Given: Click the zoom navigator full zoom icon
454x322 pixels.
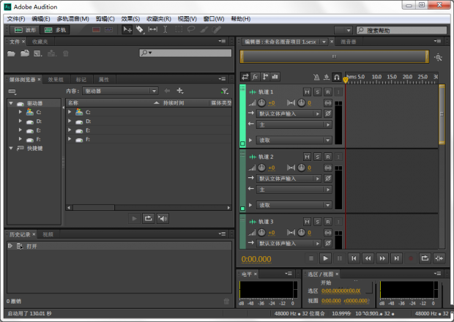Looking at the screenshot, I should click(x=439, y=57).
